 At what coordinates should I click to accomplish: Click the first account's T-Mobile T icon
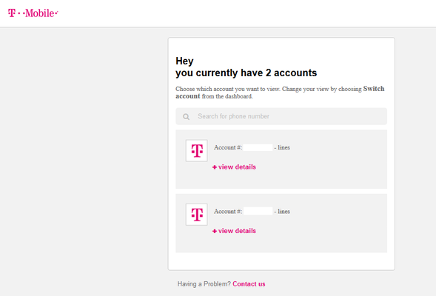tap(197, 151)
